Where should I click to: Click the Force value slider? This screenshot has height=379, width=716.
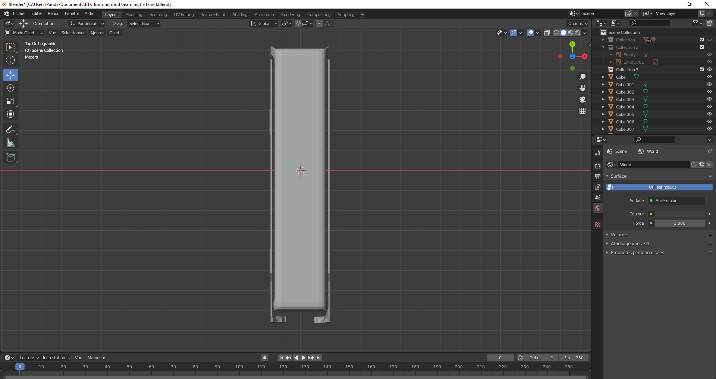[679, 223]
